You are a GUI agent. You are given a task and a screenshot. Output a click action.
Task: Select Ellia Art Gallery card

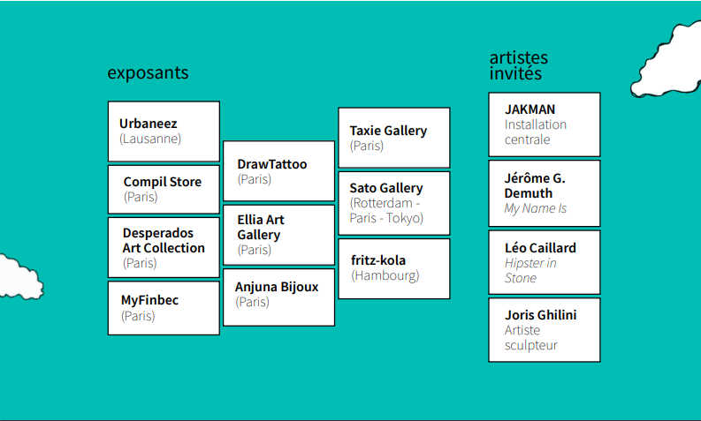click(x=278, y=235)
